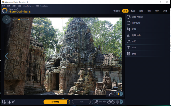Expand the 自动优化 dropdown arrow
This screenshot has width=171, height=106.
68,102
